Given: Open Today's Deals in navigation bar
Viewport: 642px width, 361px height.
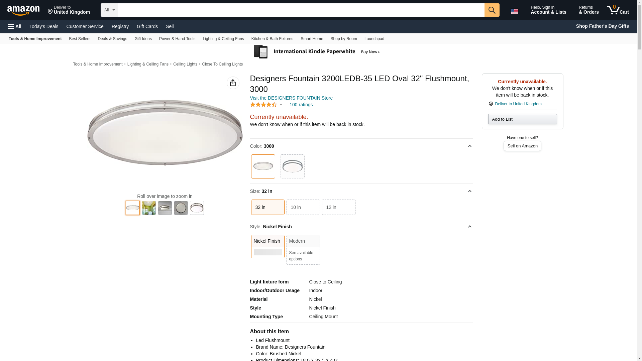Looking at the screenshot, I should click(x=44, y=26).
